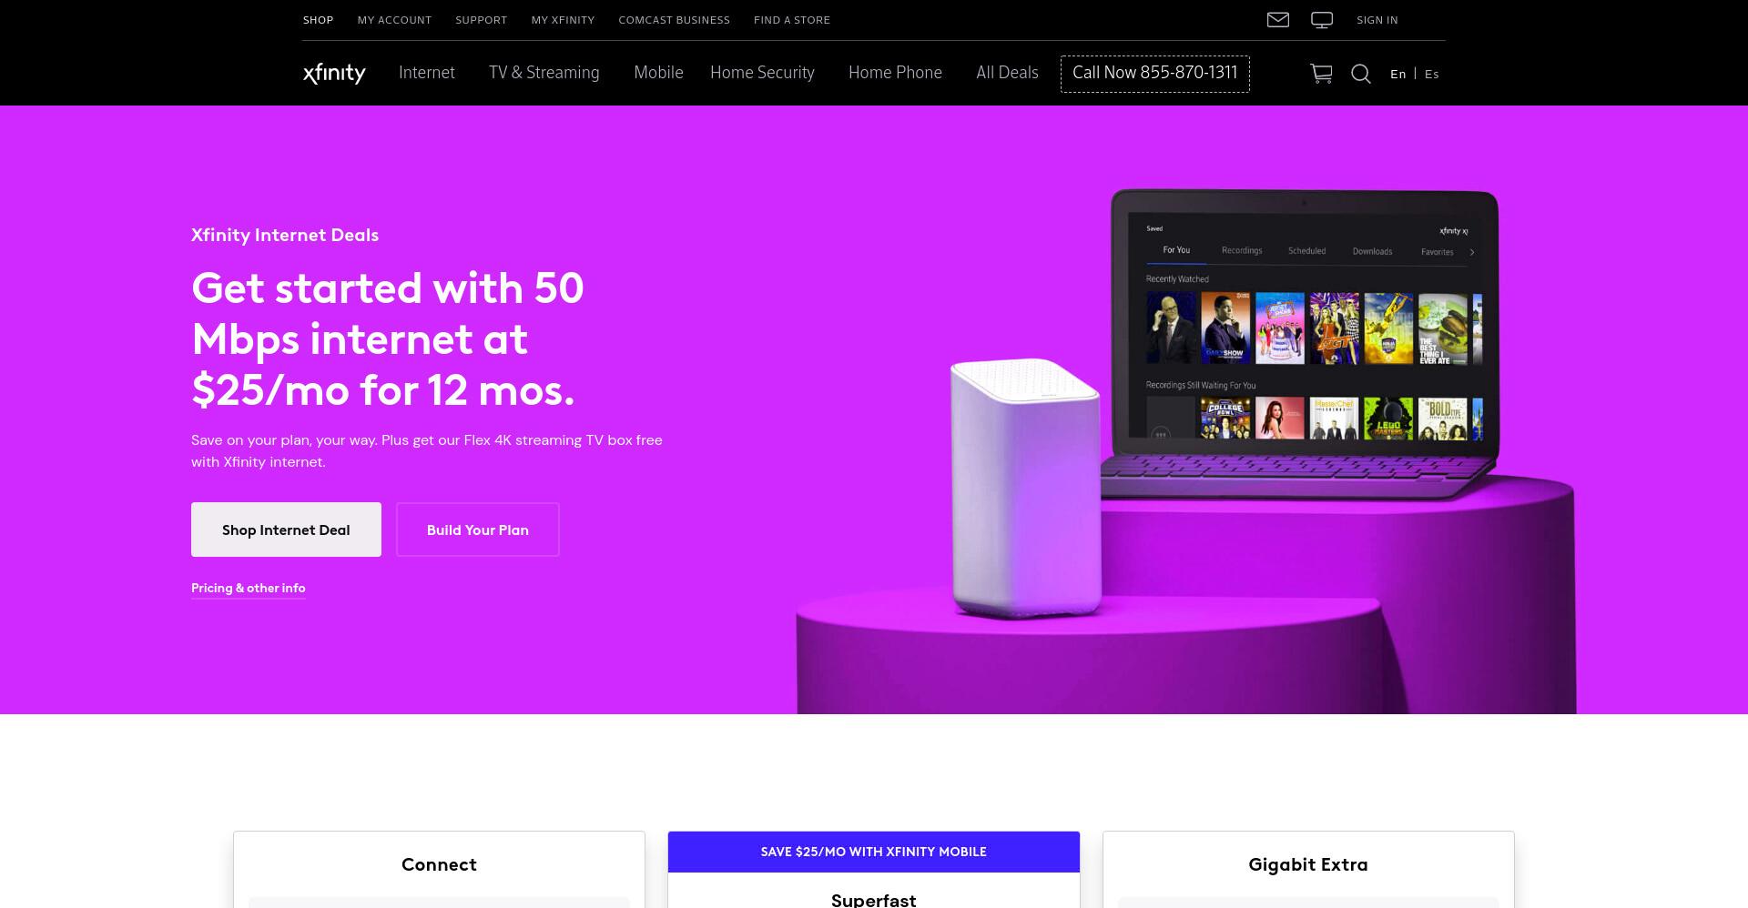Open the shopping cart icon
Image resolution: width=1748 pixels, height=908 pixels.
coord(1321,74)
